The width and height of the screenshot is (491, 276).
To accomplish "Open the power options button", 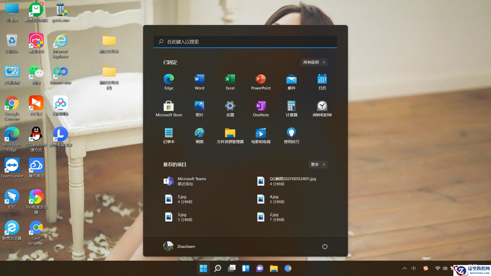I will 325,246.
